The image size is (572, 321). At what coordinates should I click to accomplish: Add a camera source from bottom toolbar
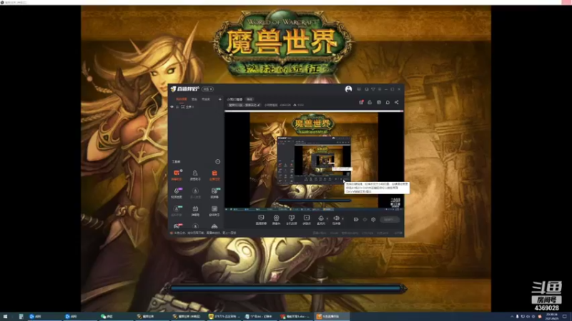tap(276, 220)
